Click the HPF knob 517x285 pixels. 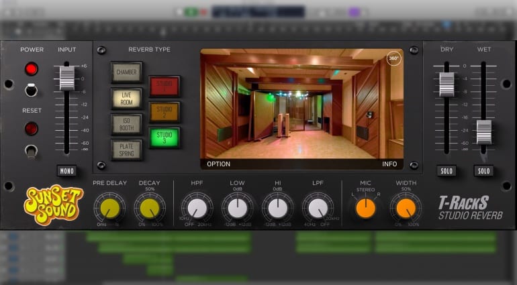[197, 209]
